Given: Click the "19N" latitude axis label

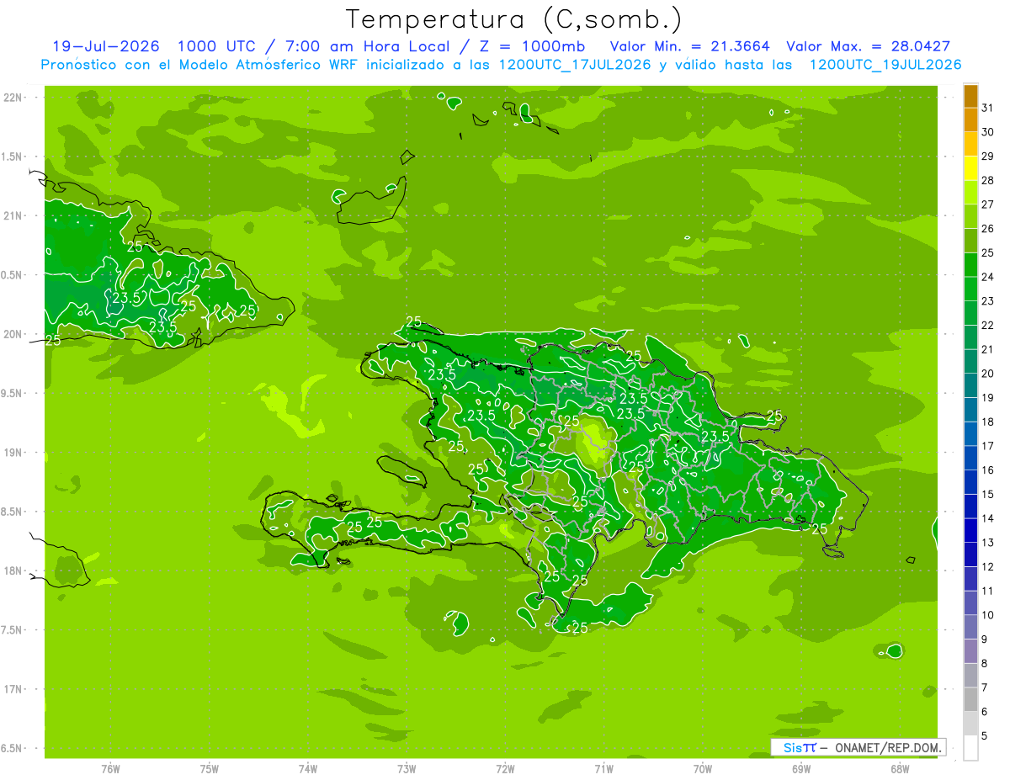Looking at the screenshot, I should (14, 453).
